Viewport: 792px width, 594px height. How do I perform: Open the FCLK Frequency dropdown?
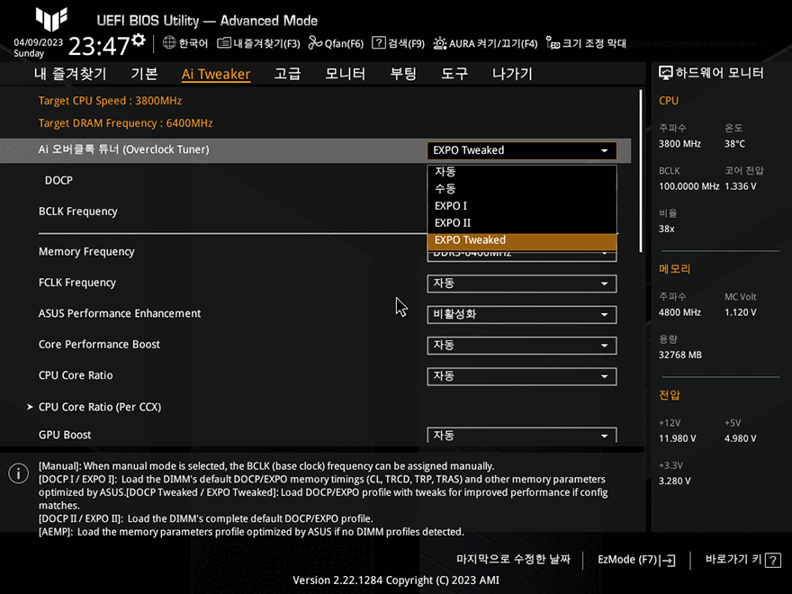pyautogui.click(x=522, y=283)
